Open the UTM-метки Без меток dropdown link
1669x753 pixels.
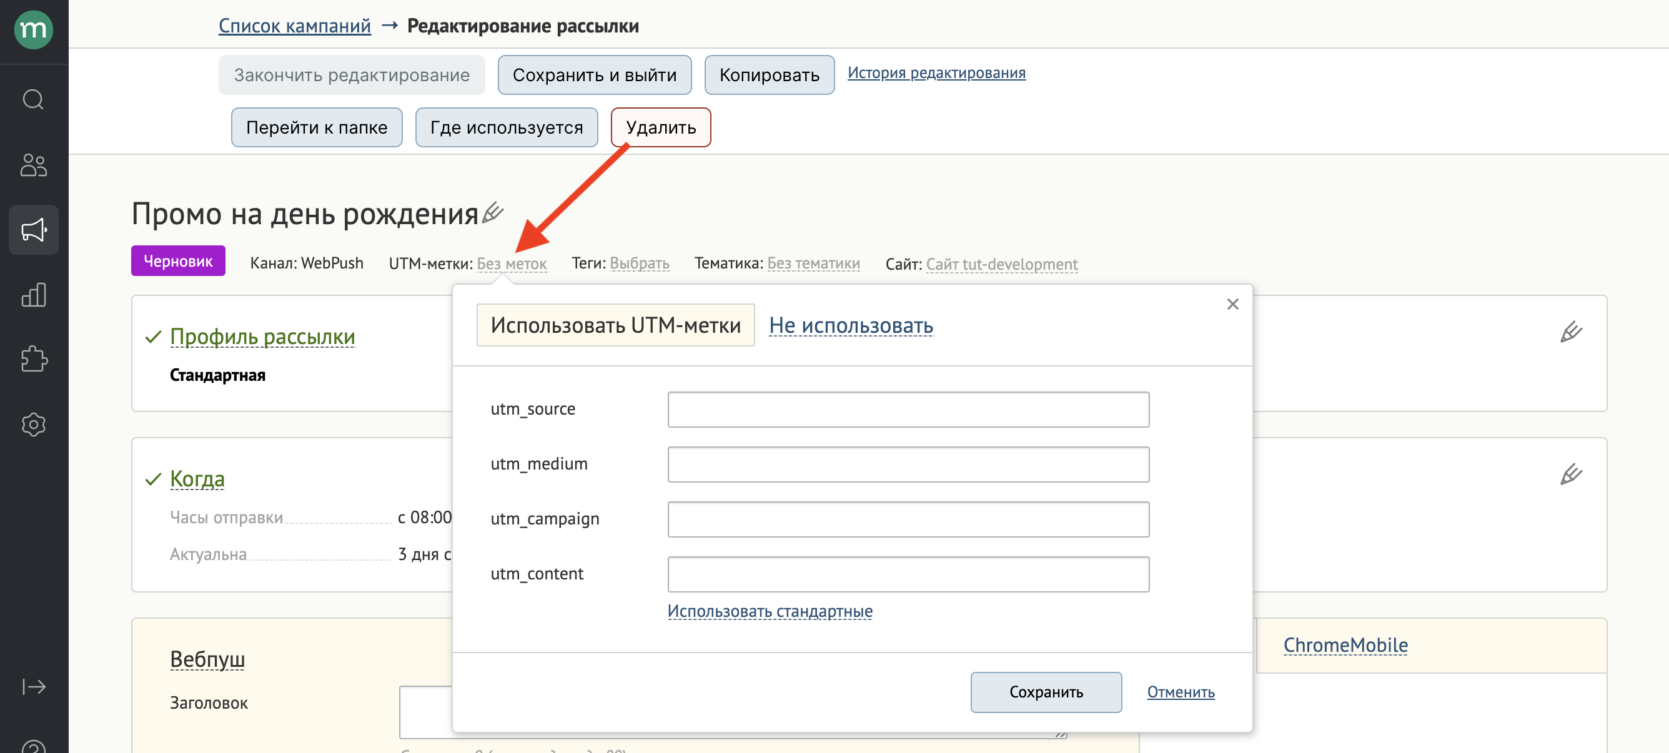(512, 263)
